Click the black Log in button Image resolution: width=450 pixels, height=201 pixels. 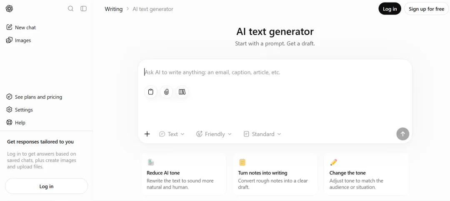390,9
